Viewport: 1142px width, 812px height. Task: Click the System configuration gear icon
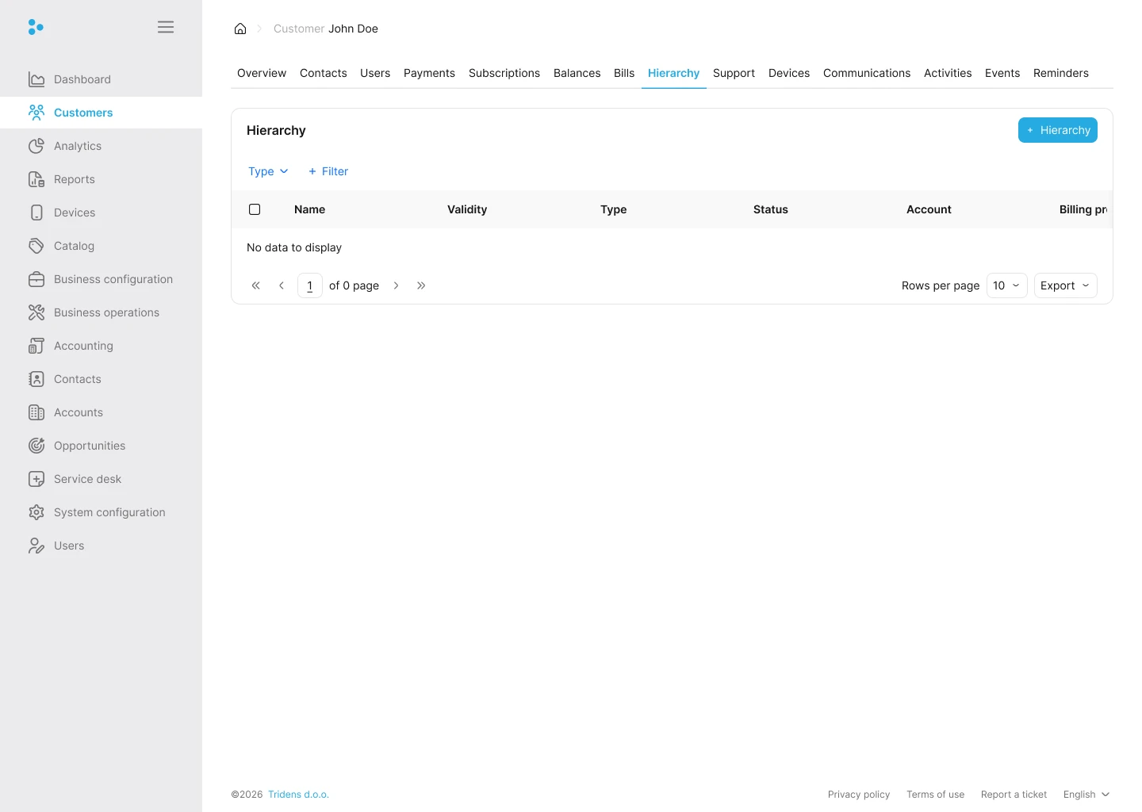pyautogui.click(x=36, y=512)
